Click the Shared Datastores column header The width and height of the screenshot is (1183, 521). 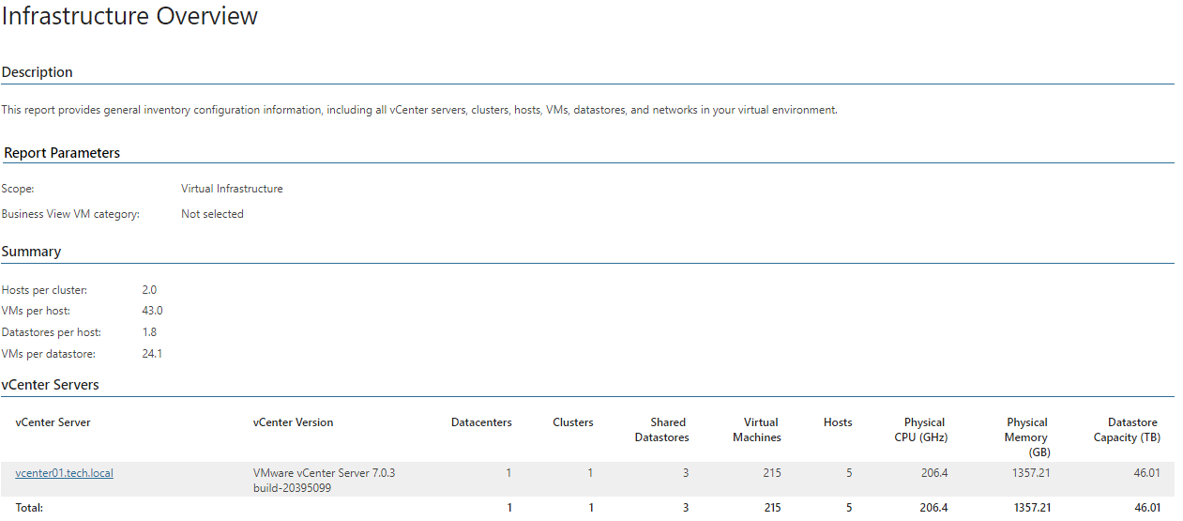click(x=662, y=430)
